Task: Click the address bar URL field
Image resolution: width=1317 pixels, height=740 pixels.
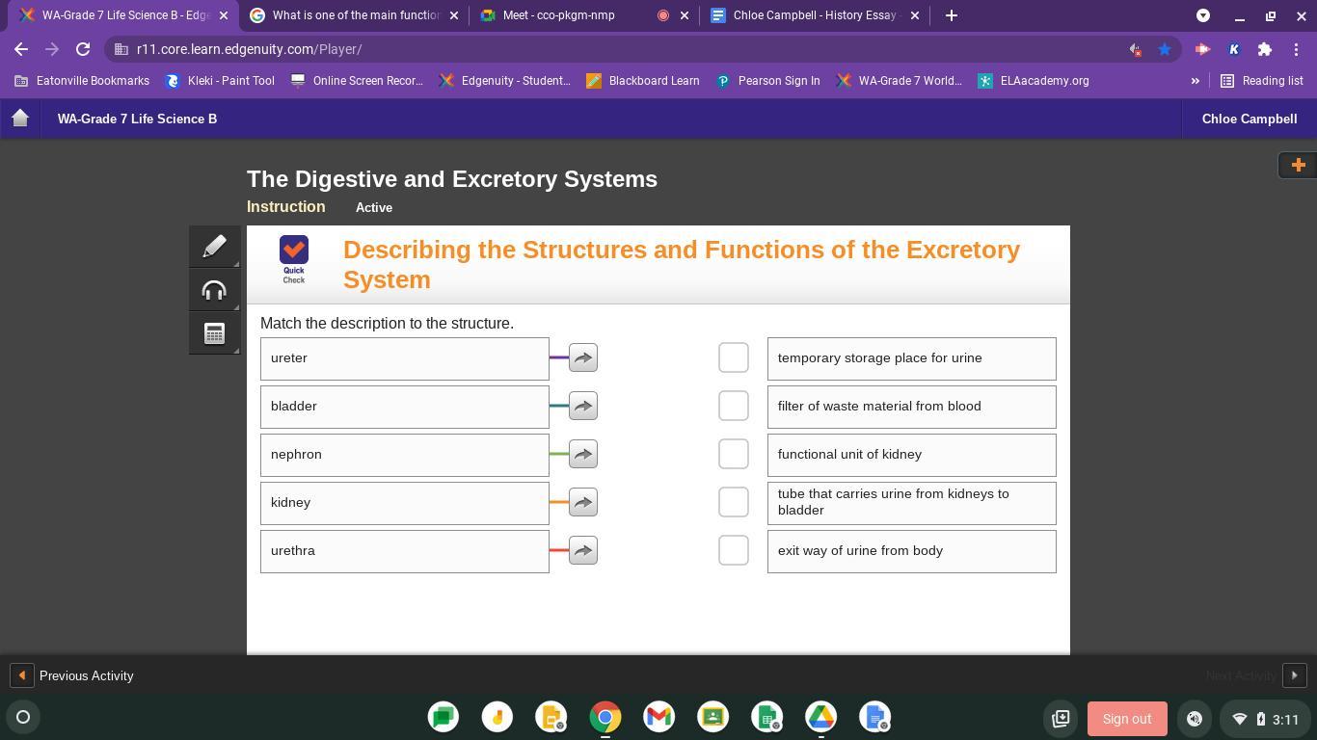Action: 617,49
